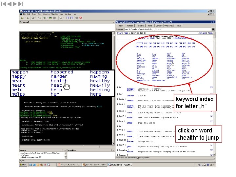This screenshot has height=177, width=236.
Task: Pin the Command panel with its pushpin icon
Action: pos(114,22)
